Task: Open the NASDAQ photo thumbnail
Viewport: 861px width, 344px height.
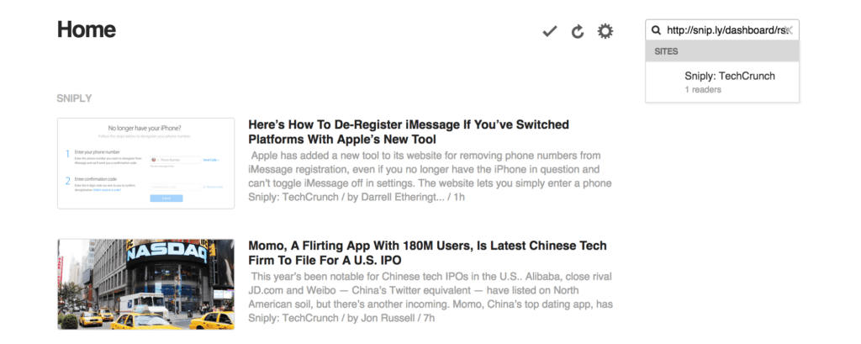Action: click(145, 284)
